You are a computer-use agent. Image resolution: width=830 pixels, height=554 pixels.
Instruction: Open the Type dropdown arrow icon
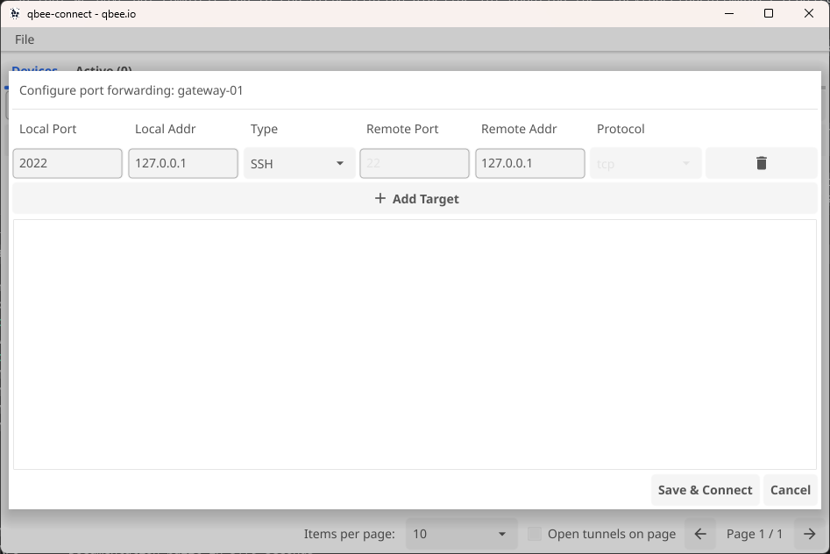[x=341, y=163]
